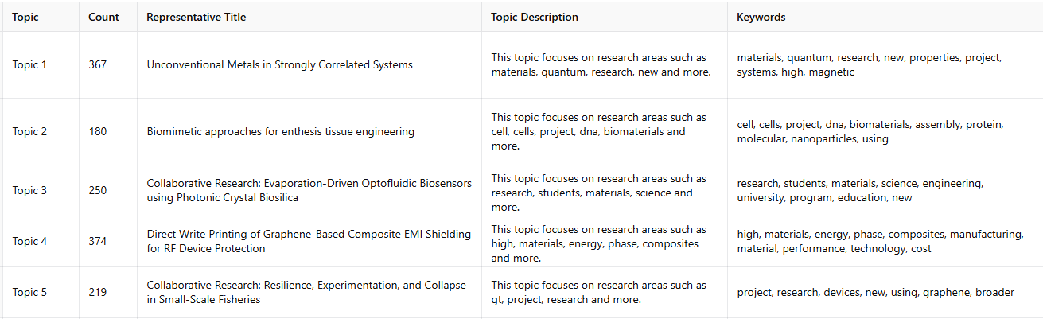The width and height of the screenshot is (1043, 319).
Task: Open title Unconventional Metals in Strongly Correlated Systems
Action: (x=279, y=65)
